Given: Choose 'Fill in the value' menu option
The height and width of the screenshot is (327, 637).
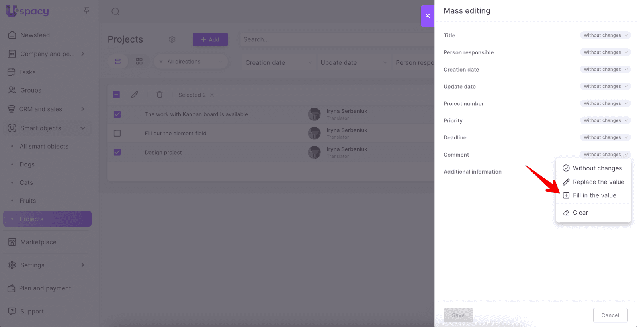Looking at the screenshot, I should [594, 195].
